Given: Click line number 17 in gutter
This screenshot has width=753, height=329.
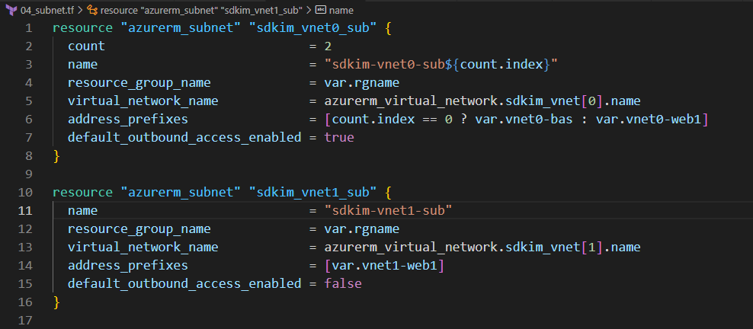Looking at the screenshot, I should click(x=25, y=320).
